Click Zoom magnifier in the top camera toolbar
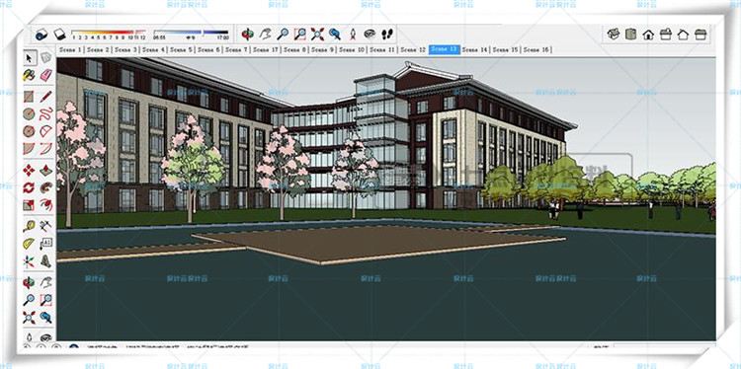The height and width of the screenshot is (369, 741). point(283,34)
